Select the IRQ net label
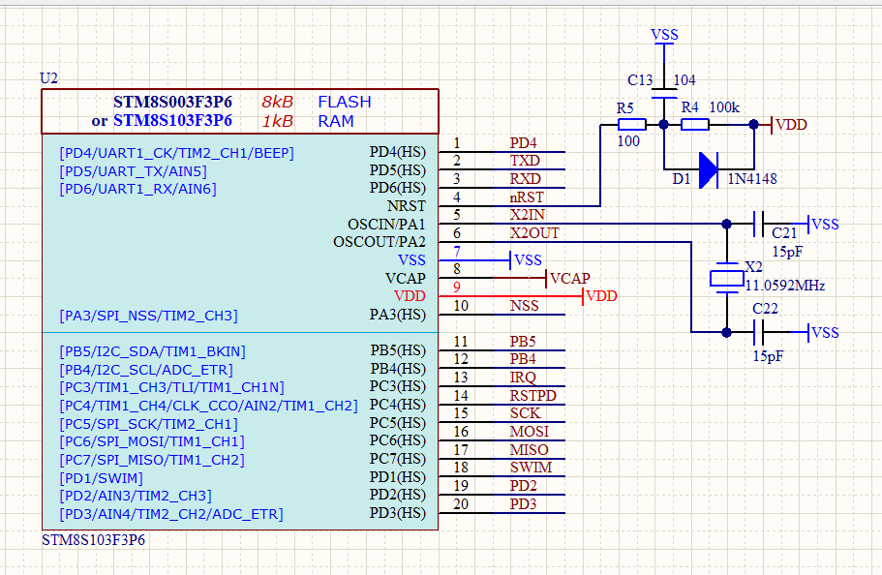 click(x=523, y=377)
